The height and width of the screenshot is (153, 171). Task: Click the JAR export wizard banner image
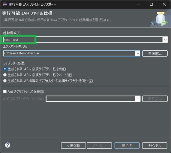[159, 19]
